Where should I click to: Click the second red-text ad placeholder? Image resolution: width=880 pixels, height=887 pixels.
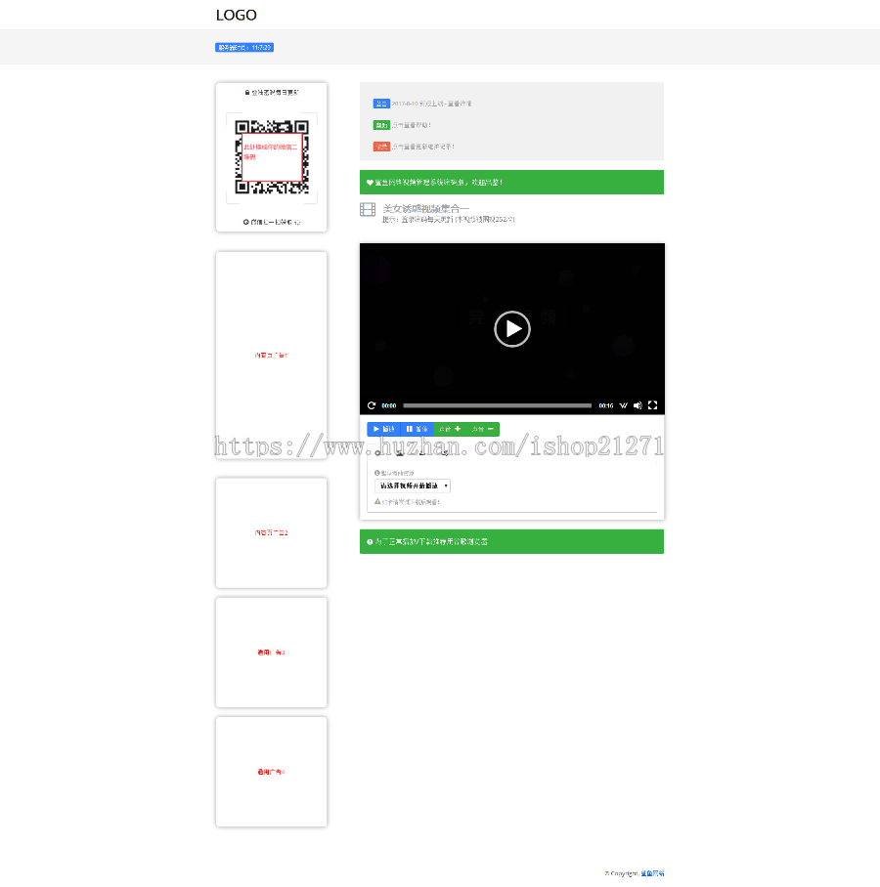click(271, 532)
